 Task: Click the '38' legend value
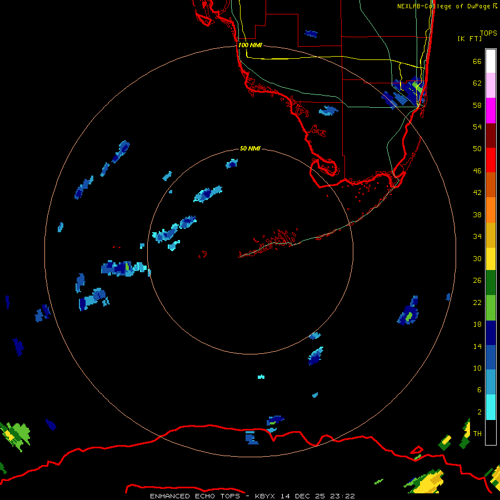coord(477,214)
